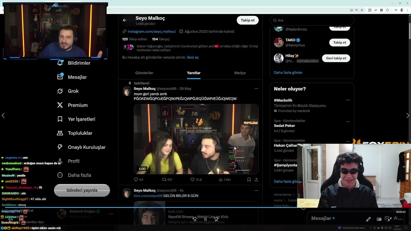The width and height of the screenshot is (411, 231).
Task: Open the kick.com/seyo06 link in tweet
Action: coord(148,196)
